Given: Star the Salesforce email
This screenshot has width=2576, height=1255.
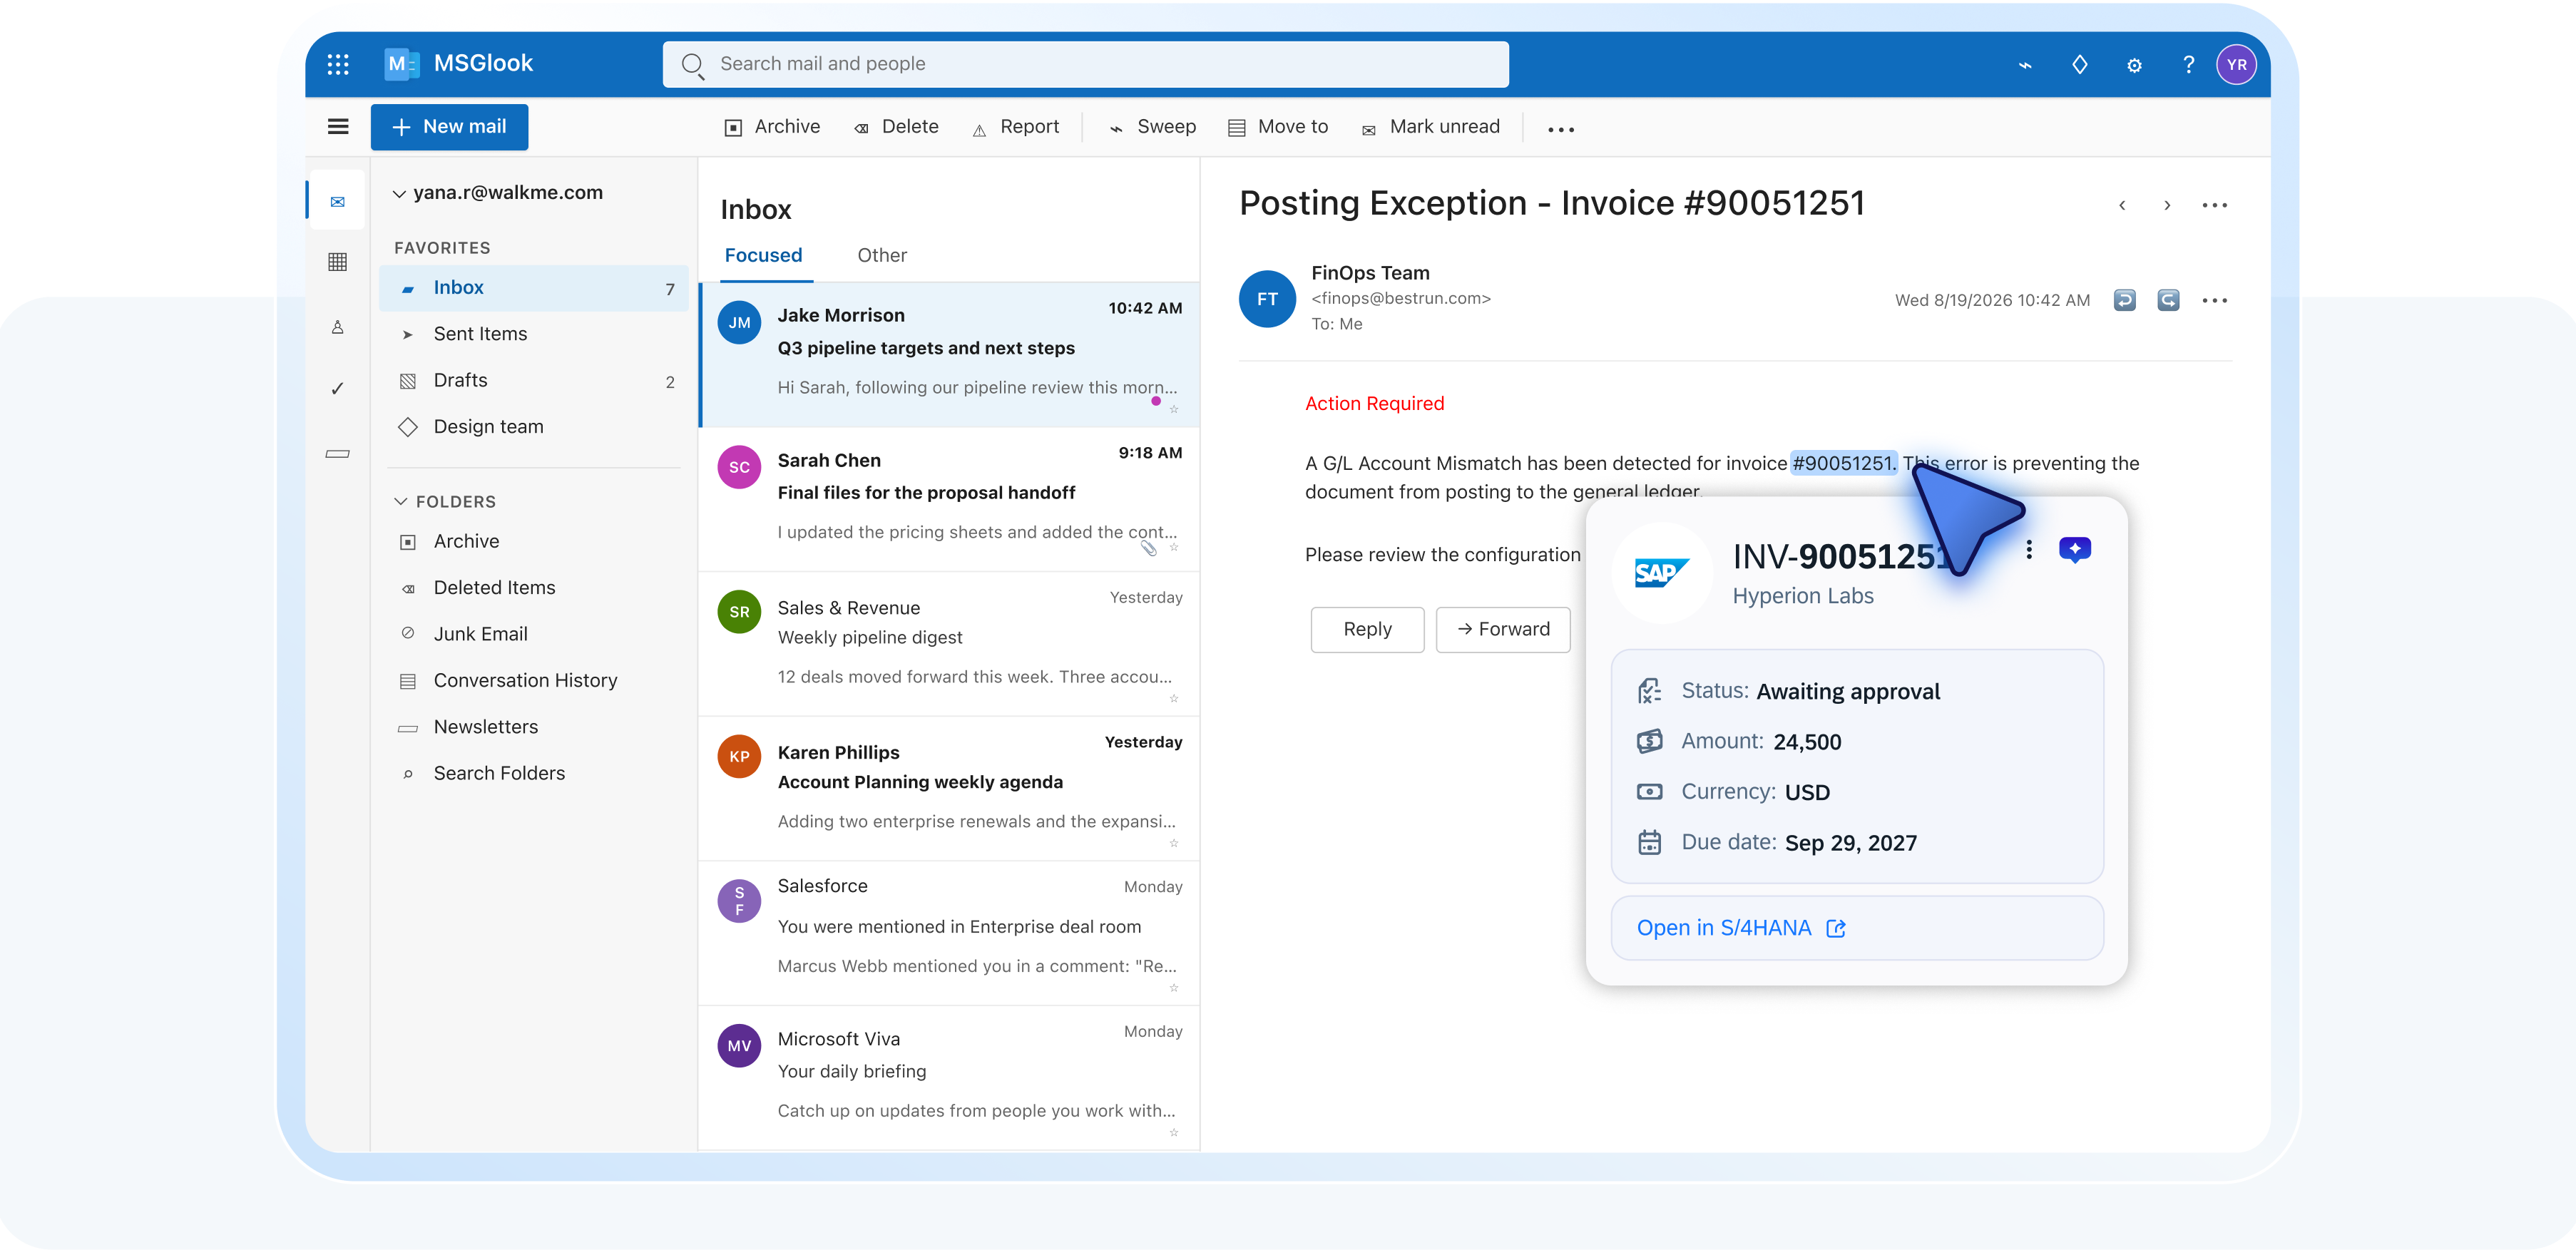Looking at the screenshot, I should 1174,988.
